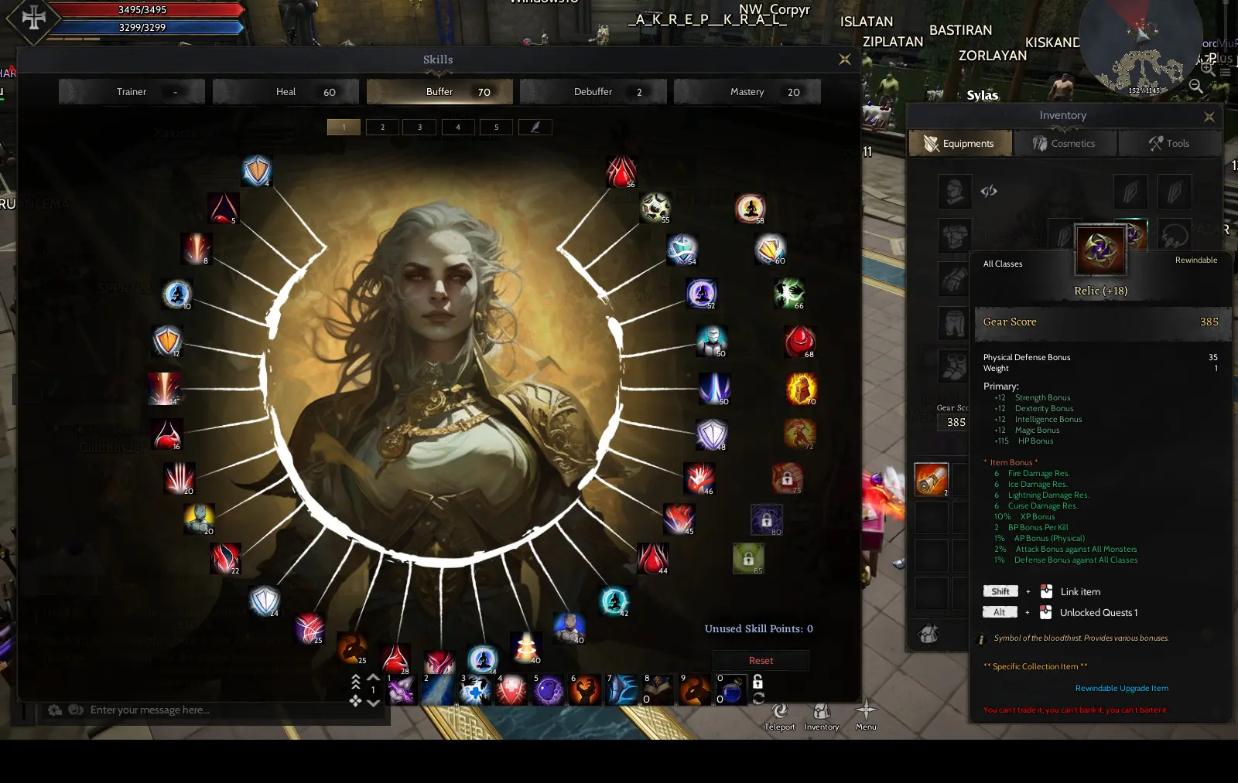Select the red triangle skill level 5
The height and width of the screenshot is (783, 1238).
(223, 208)
